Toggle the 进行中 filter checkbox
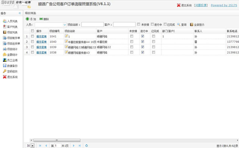The image size is (239, 148). [x=152, y=24]
